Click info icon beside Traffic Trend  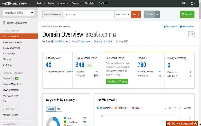tap(116, 100)
